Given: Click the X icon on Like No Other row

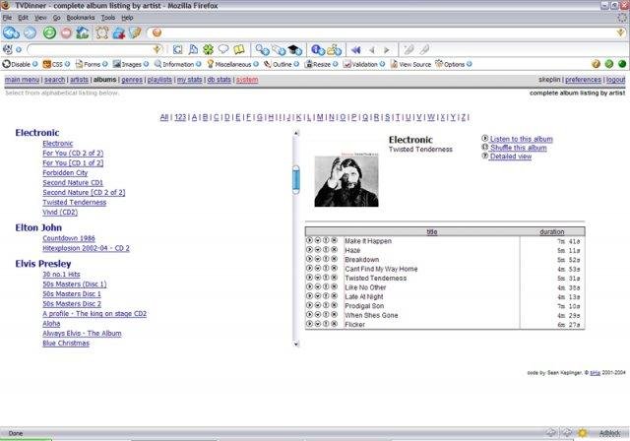Looking at the screenshot, I should [334, 286].
